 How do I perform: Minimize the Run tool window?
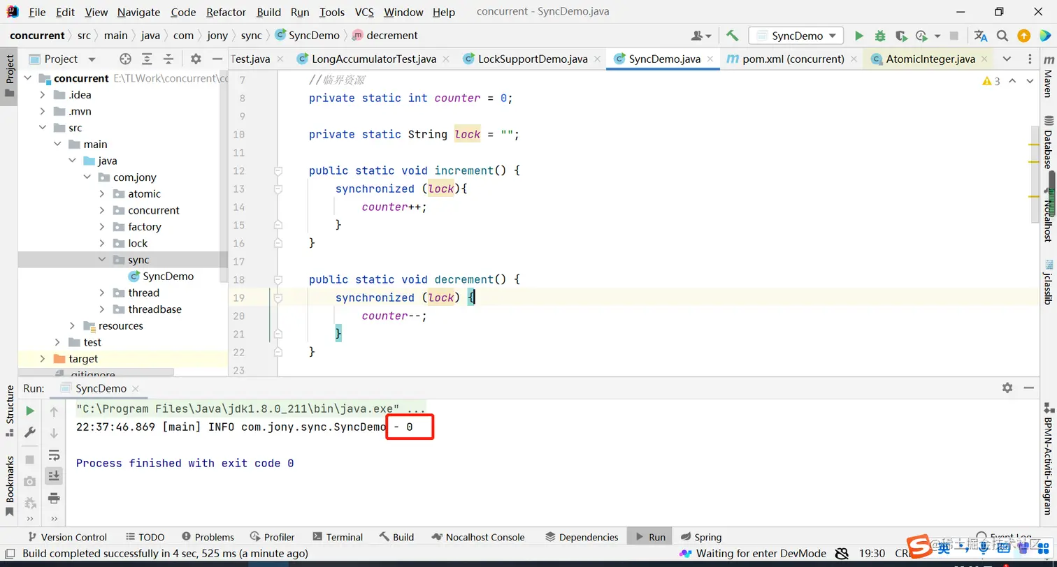pos(1029,388)
